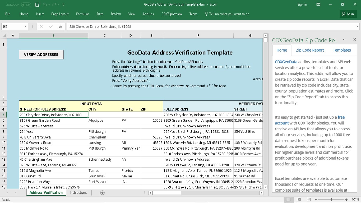This screenshot has width=361, height=203.
Task: Expand the formula bar
Action: pyautogui.click(x=357, y=26)
